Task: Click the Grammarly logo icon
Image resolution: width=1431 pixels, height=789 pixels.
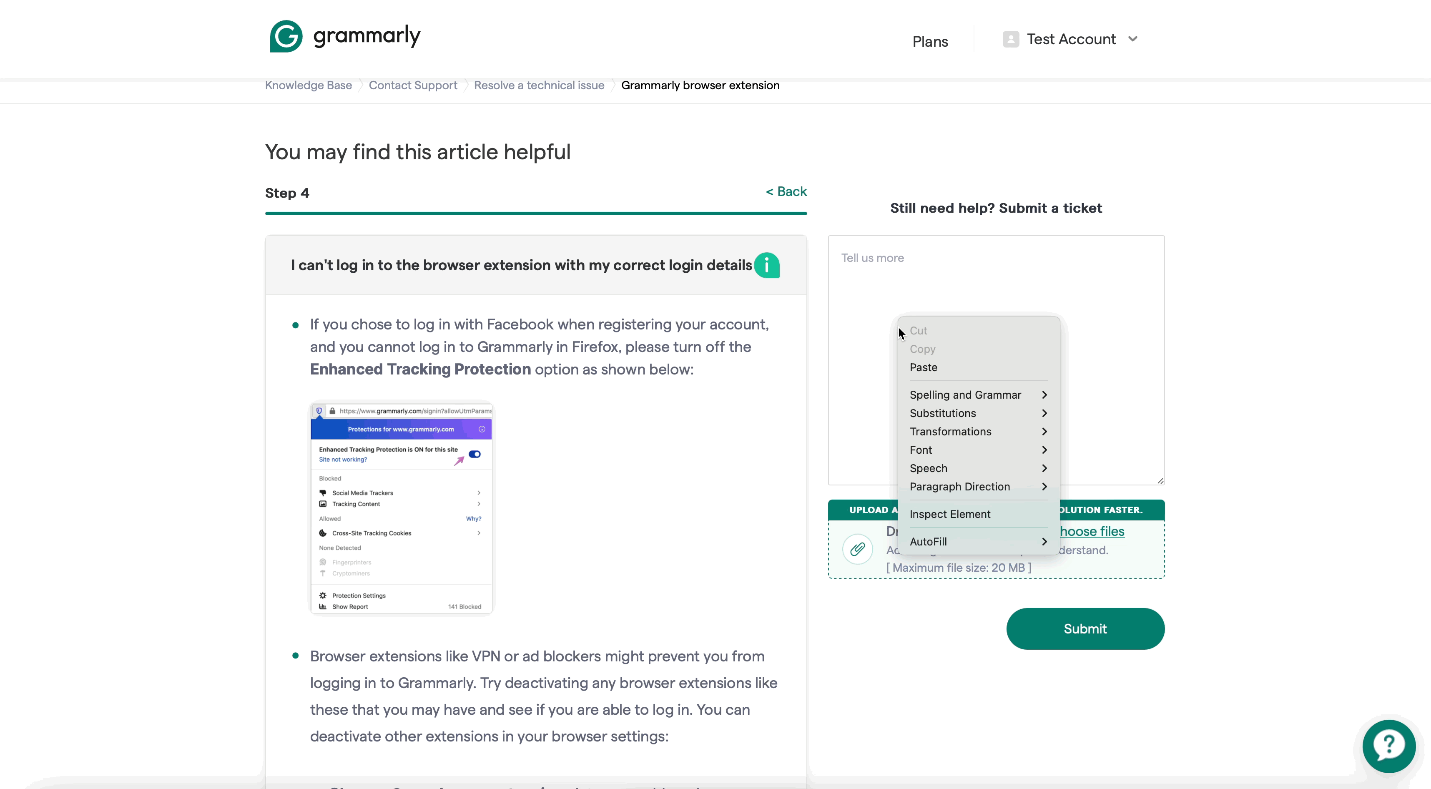Action: click(286, 36)
